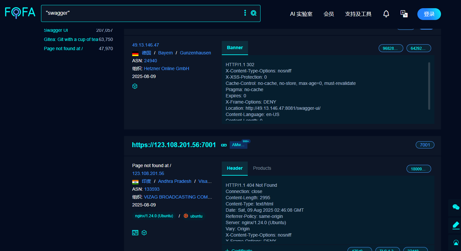Screen dimensions: 461x251
Task: Click the feedback edit floating icon
Action: pos(456,225)
